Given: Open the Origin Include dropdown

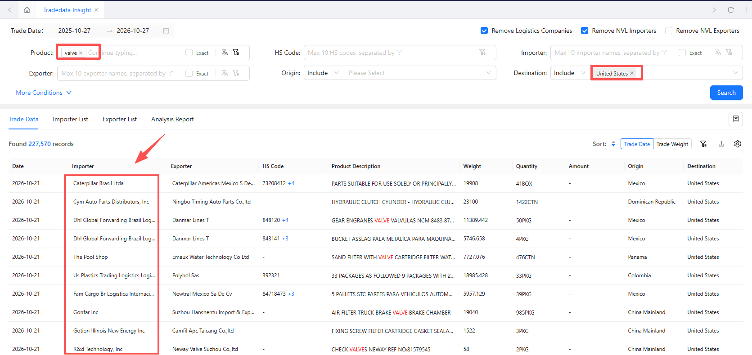Looking at the screenshot, I should 324,73.
